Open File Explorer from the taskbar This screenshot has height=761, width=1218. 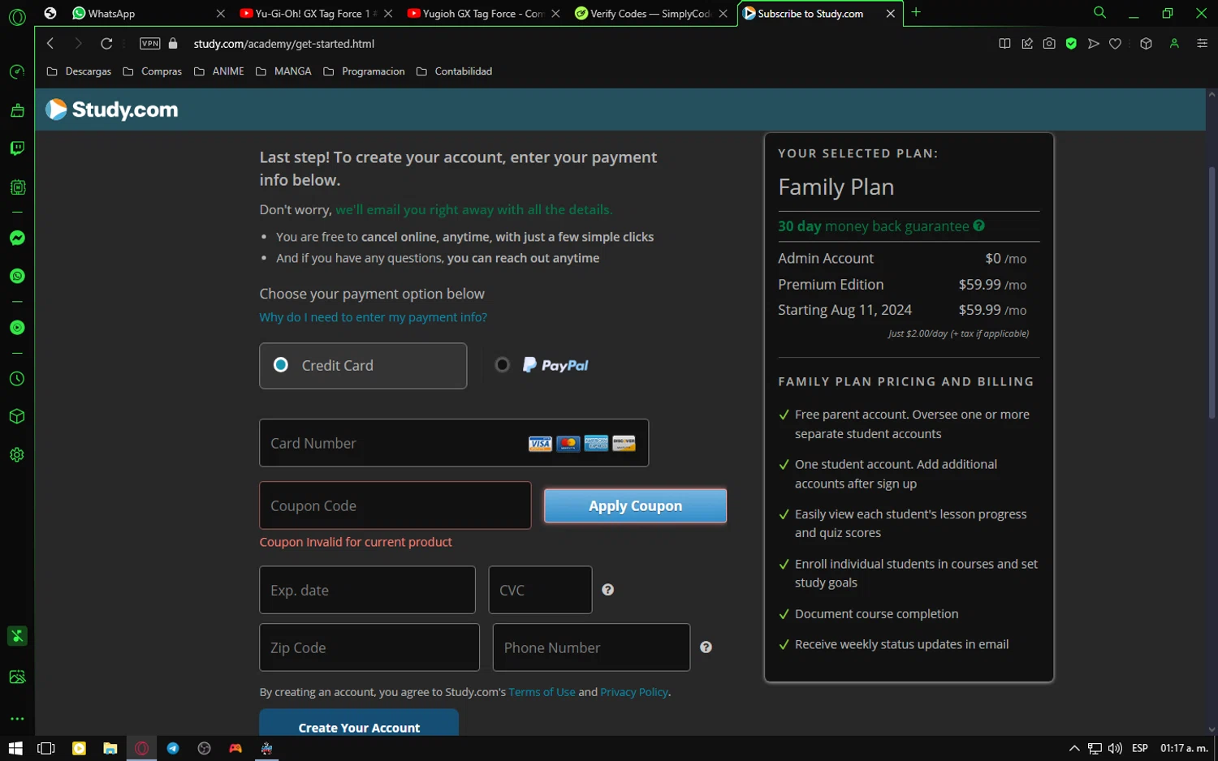tap(110, 748)
